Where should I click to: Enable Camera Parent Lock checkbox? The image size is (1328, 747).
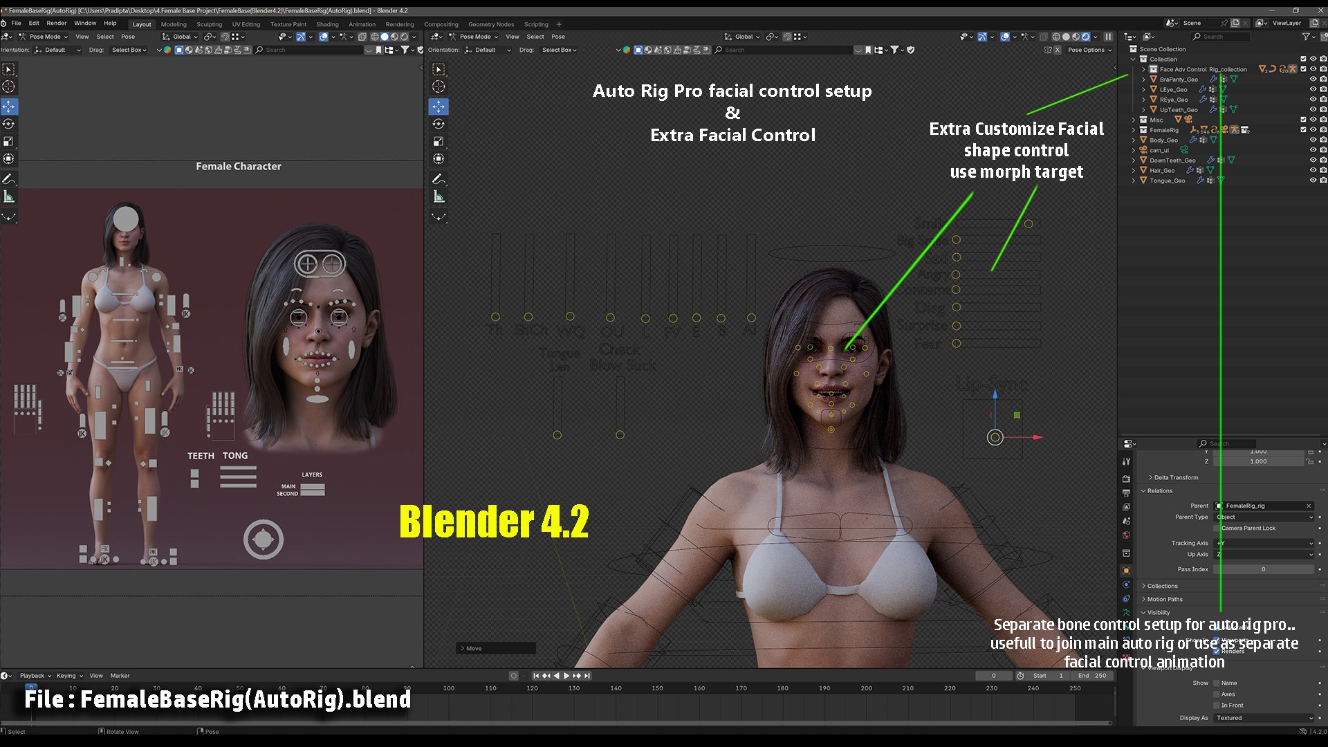pos(1217,528)
